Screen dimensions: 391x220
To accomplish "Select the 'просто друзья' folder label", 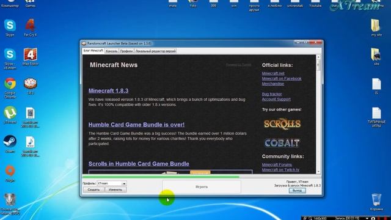I will tap(254, 8).
